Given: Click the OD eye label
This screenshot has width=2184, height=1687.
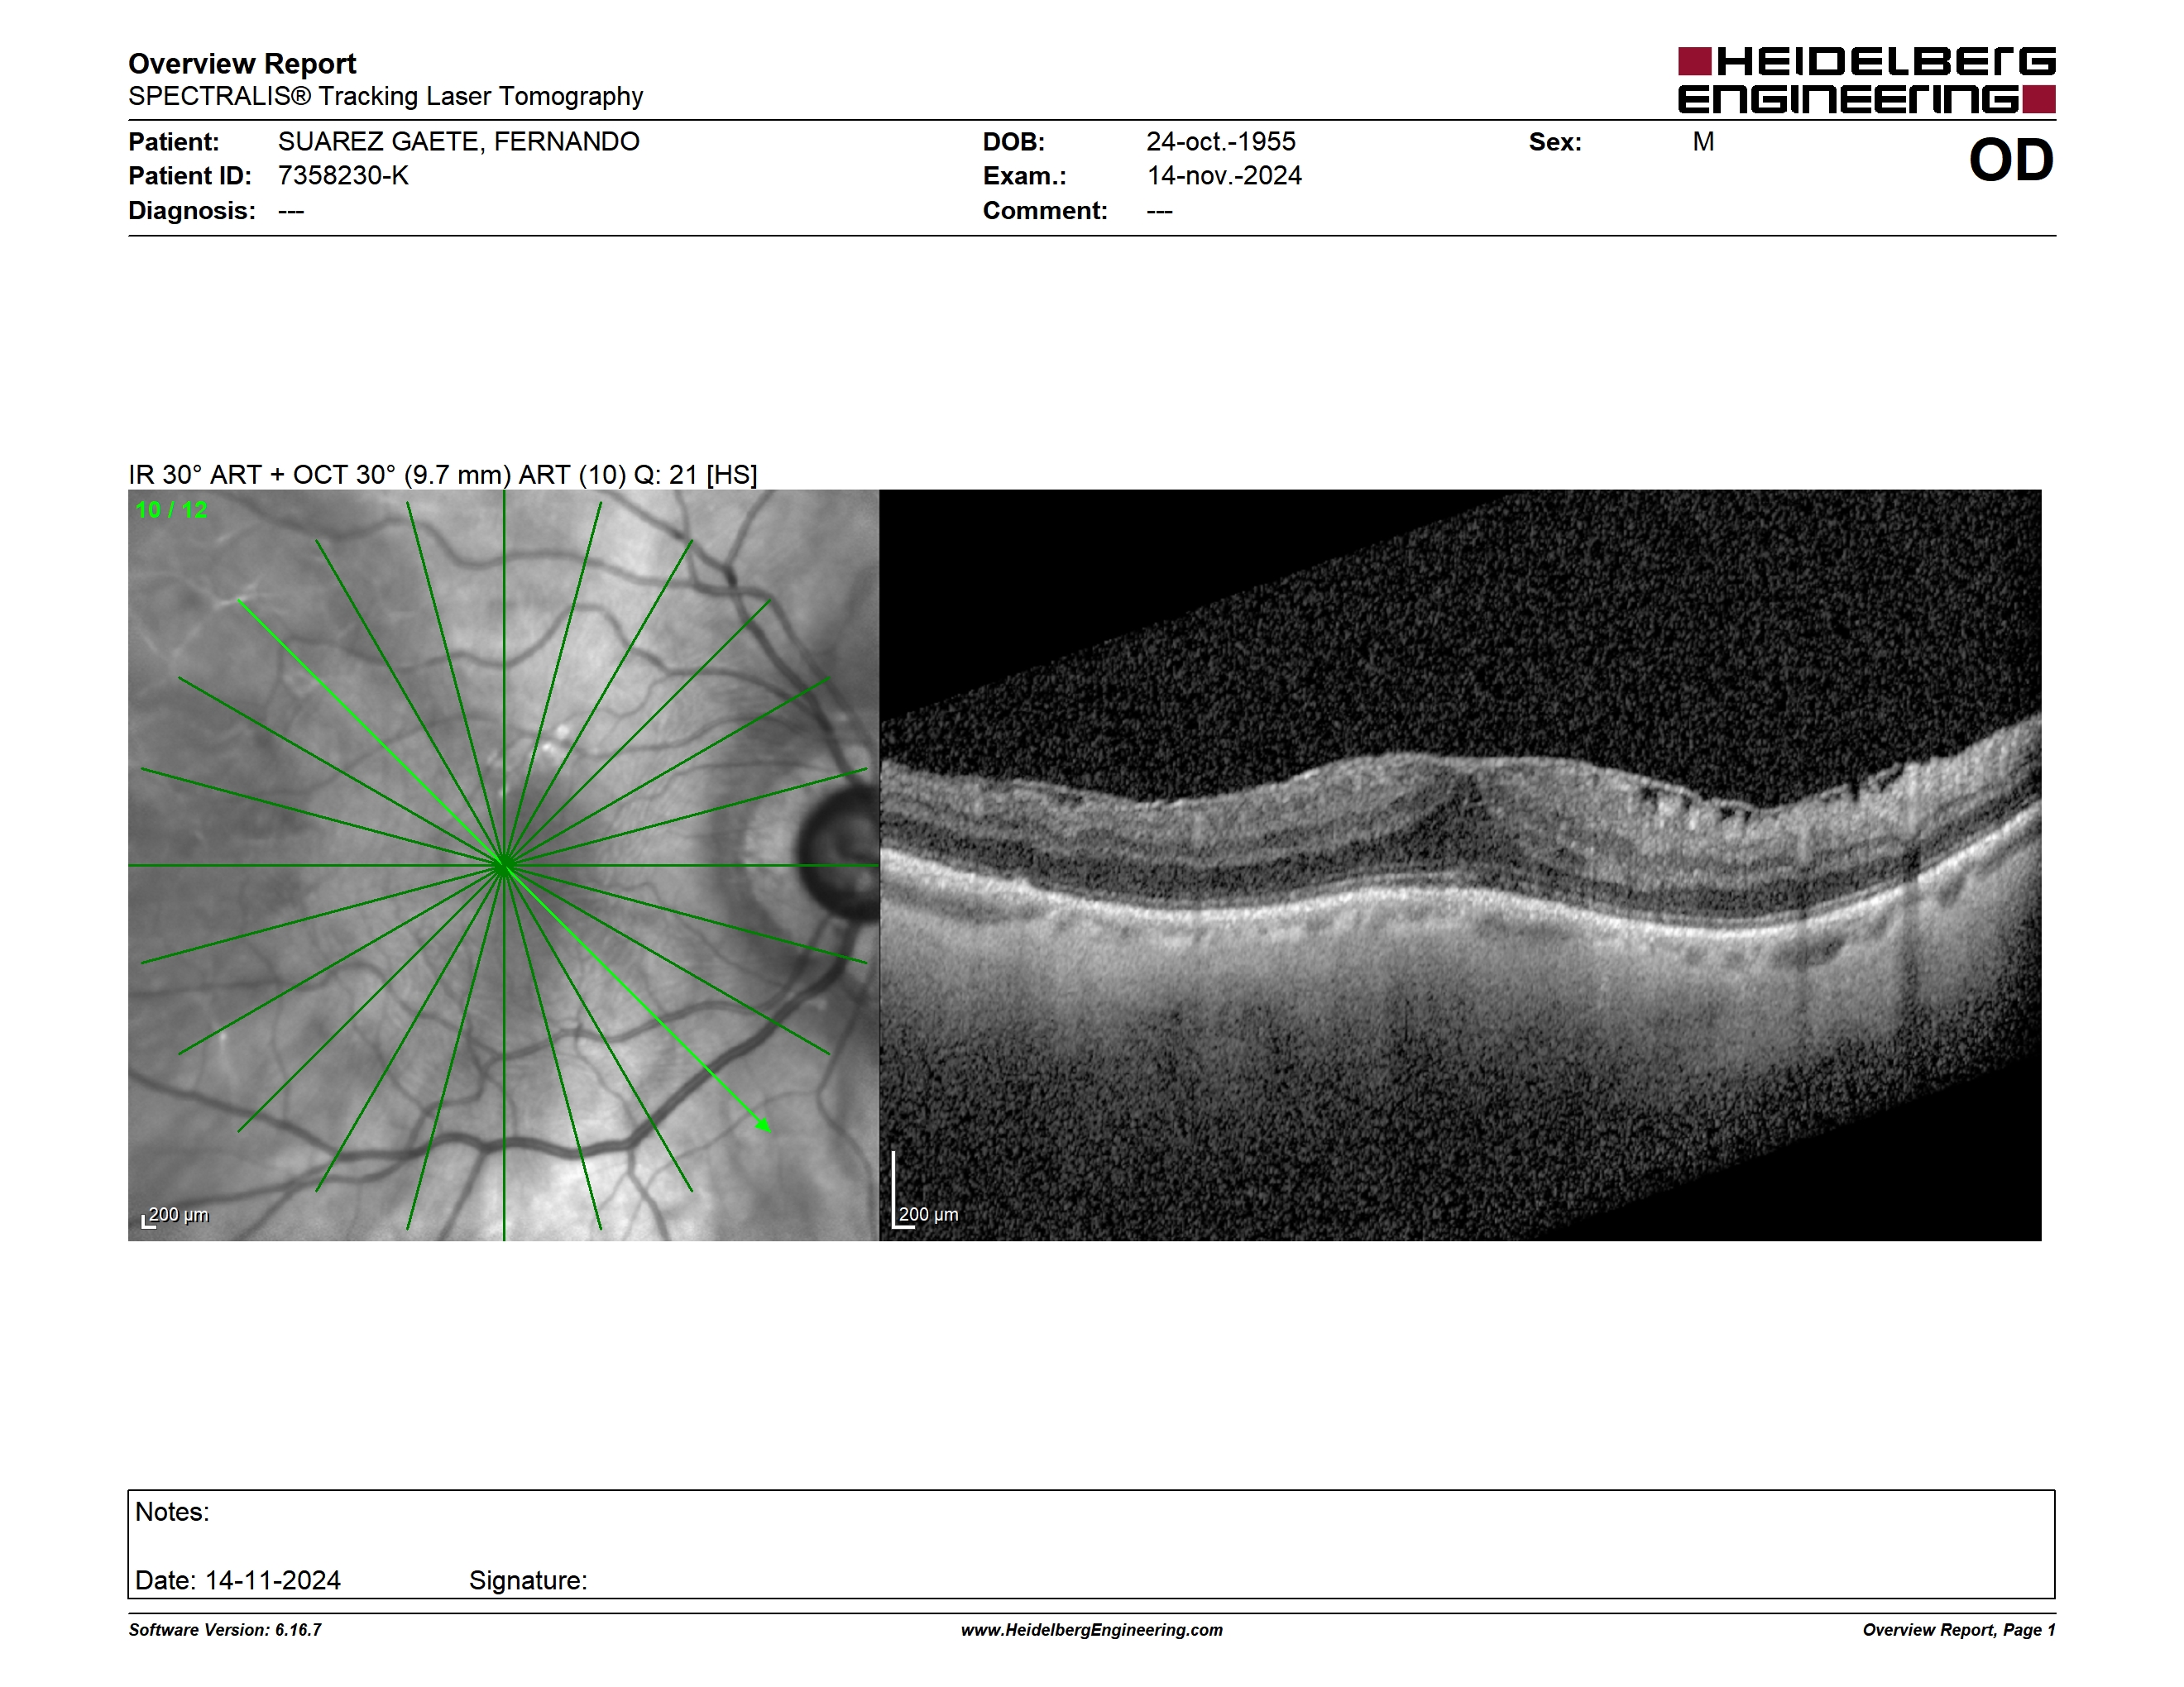Looking at the screenshot, I should click(2011, 160).
